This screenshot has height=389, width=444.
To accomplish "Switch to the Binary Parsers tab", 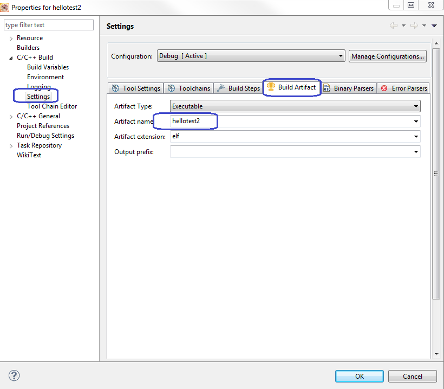I will point(349,88).
